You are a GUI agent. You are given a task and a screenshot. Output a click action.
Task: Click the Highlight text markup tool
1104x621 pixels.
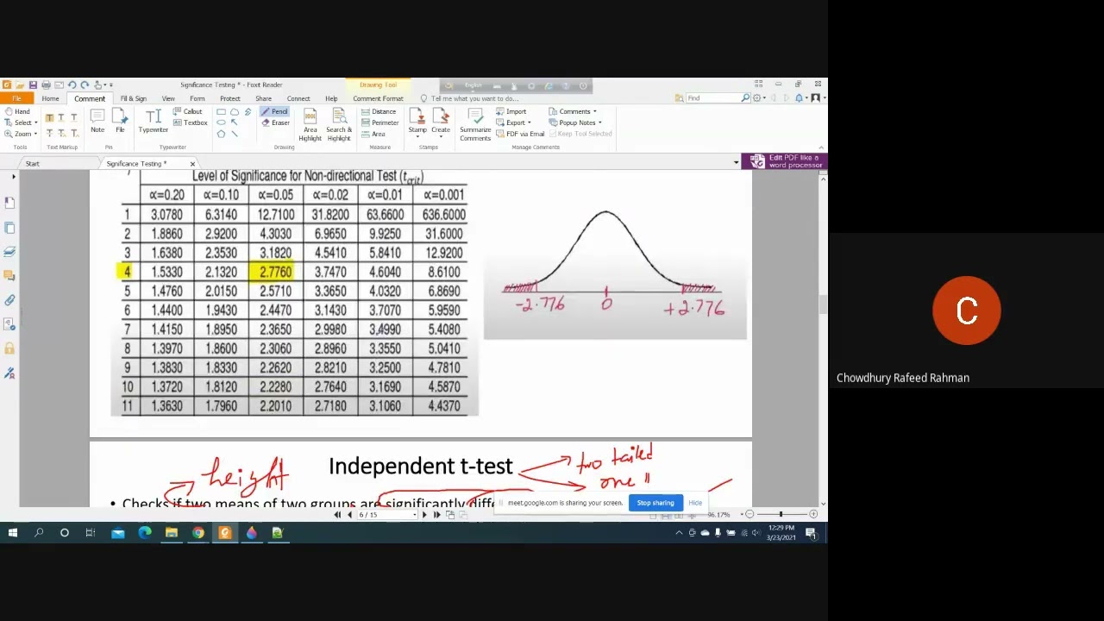point(49,117)
